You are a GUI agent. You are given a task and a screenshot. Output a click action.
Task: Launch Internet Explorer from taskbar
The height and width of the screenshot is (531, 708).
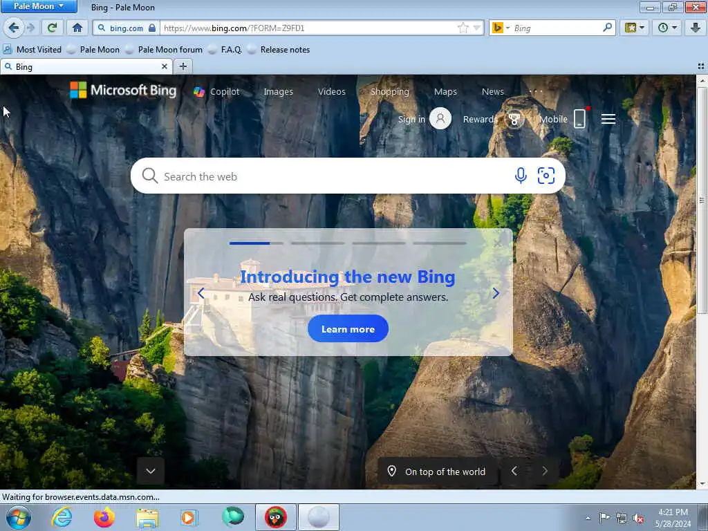point(62,517)
